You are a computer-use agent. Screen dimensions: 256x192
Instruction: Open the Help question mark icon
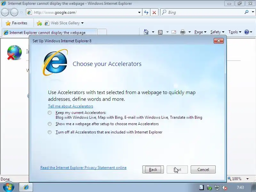tap(246, 32)
